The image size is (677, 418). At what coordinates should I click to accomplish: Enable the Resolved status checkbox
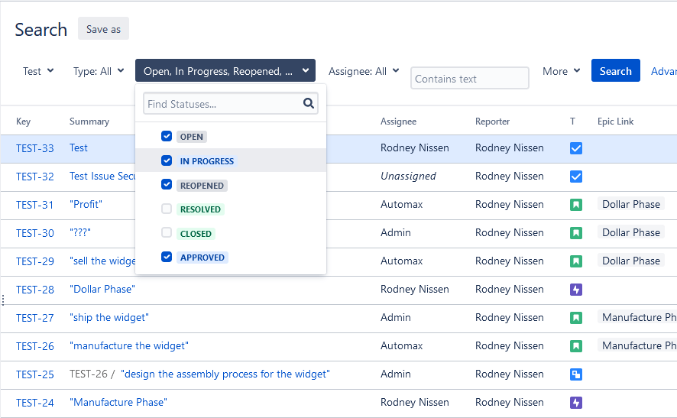click(x=167, y=209)
